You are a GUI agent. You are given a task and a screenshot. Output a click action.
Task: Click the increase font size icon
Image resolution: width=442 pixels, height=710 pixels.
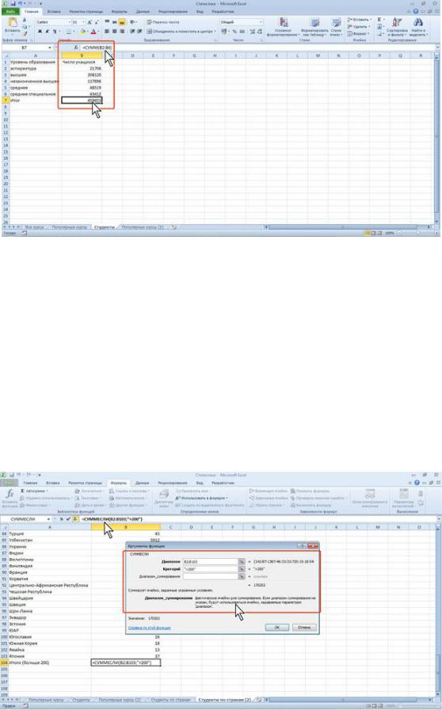click(90, 21)
